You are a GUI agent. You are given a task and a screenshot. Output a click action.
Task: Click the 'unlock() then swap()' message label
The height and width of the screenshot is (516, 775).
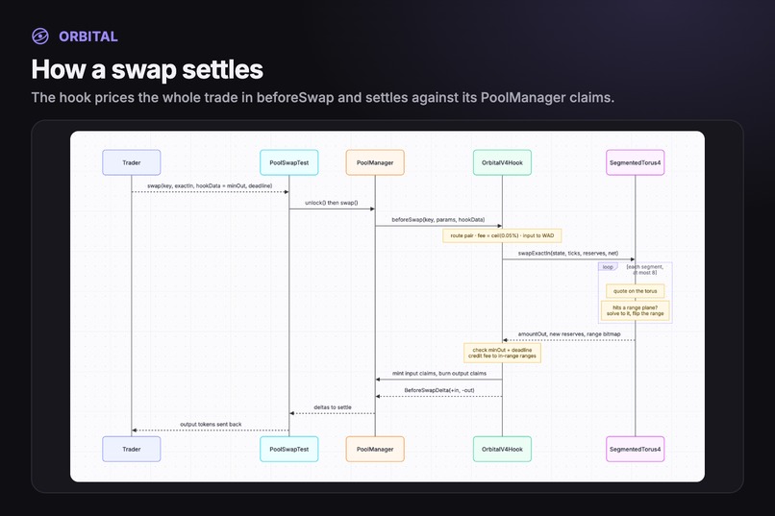pos(332,203)
